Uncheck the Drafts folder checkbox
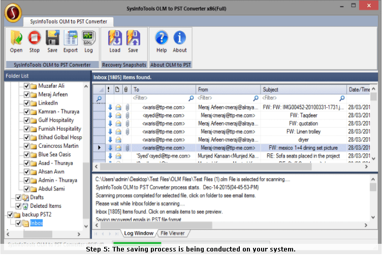 point(18,198)
